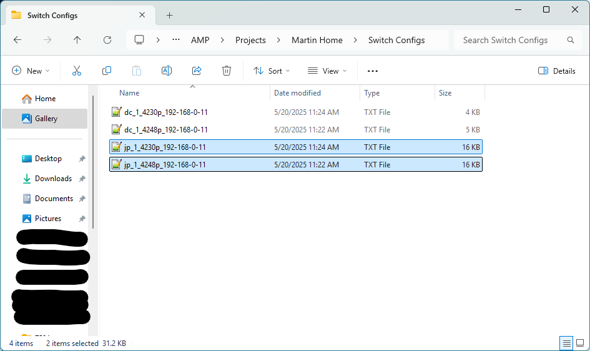The image size is (590, 351).
Task: Click '4 items' in status bar
Action: point(21,343)
